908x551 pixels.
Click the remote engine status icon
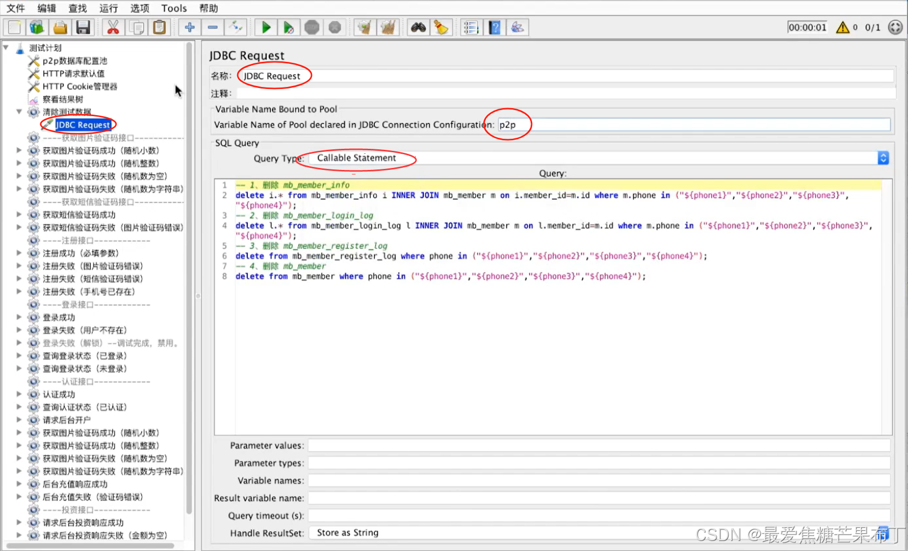[895, 27]
